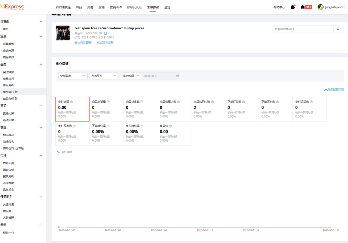Screen dimensions: 348x243
Task: Select the 商品加购人数 metric card
Action: pyautogui.click(x=208, y=109)
